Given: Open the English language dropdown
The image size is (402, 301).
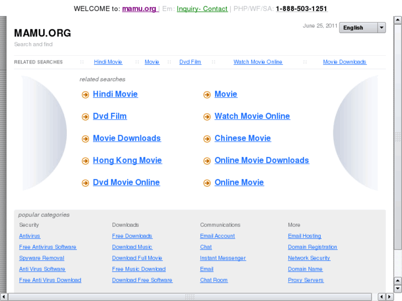Looking at the screenshot, I should pyautogui.click(x=362, y=28).
